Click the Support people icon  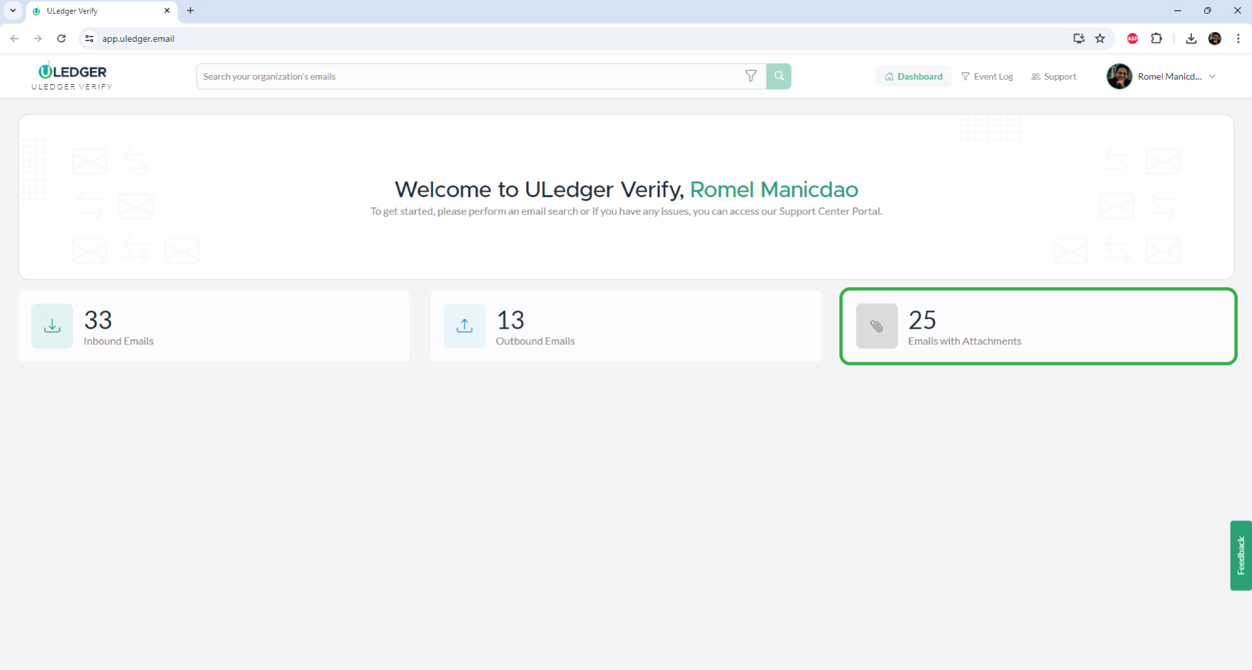(1036, 76)
